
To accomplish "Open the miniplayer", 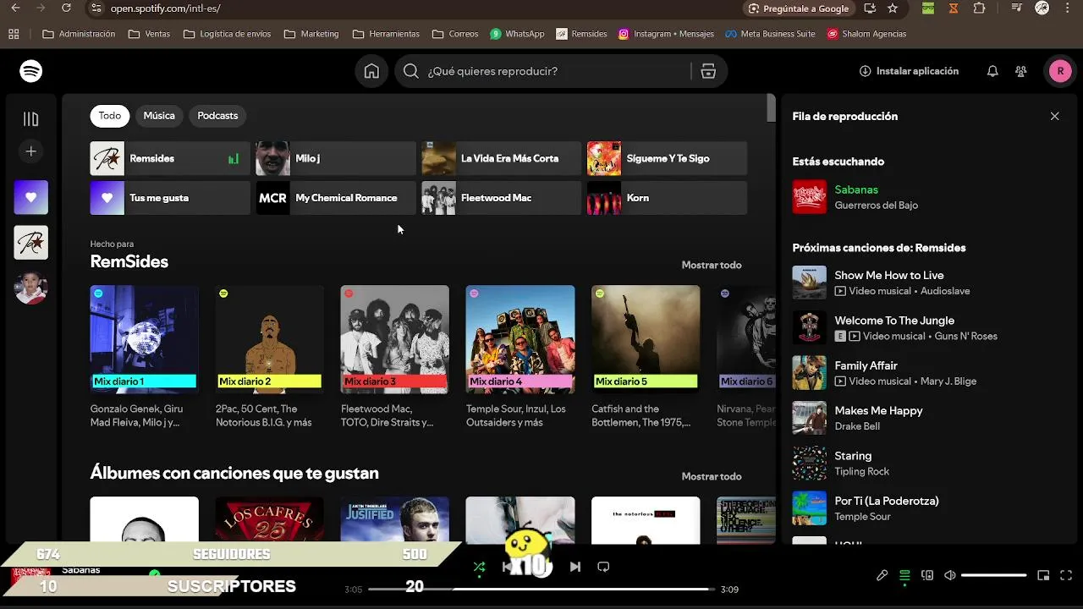I will click(x=1043, y=575).
